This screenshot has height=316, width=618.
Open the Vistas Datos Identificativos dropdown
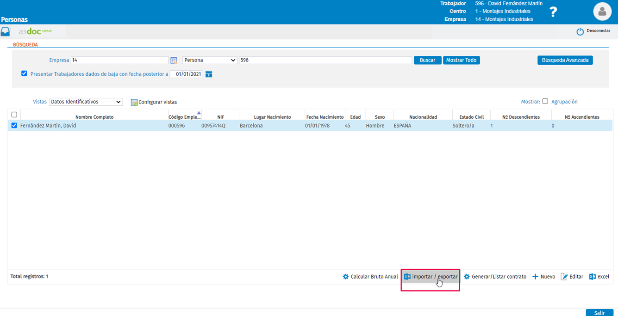click(x=86, y=102)
